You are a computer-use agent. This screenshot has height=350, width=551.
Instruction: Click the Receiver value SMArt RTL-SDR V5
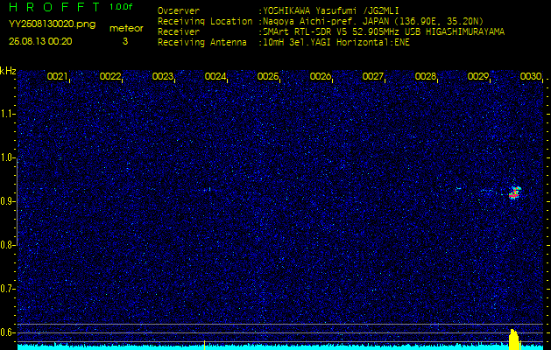pos(304,32)
